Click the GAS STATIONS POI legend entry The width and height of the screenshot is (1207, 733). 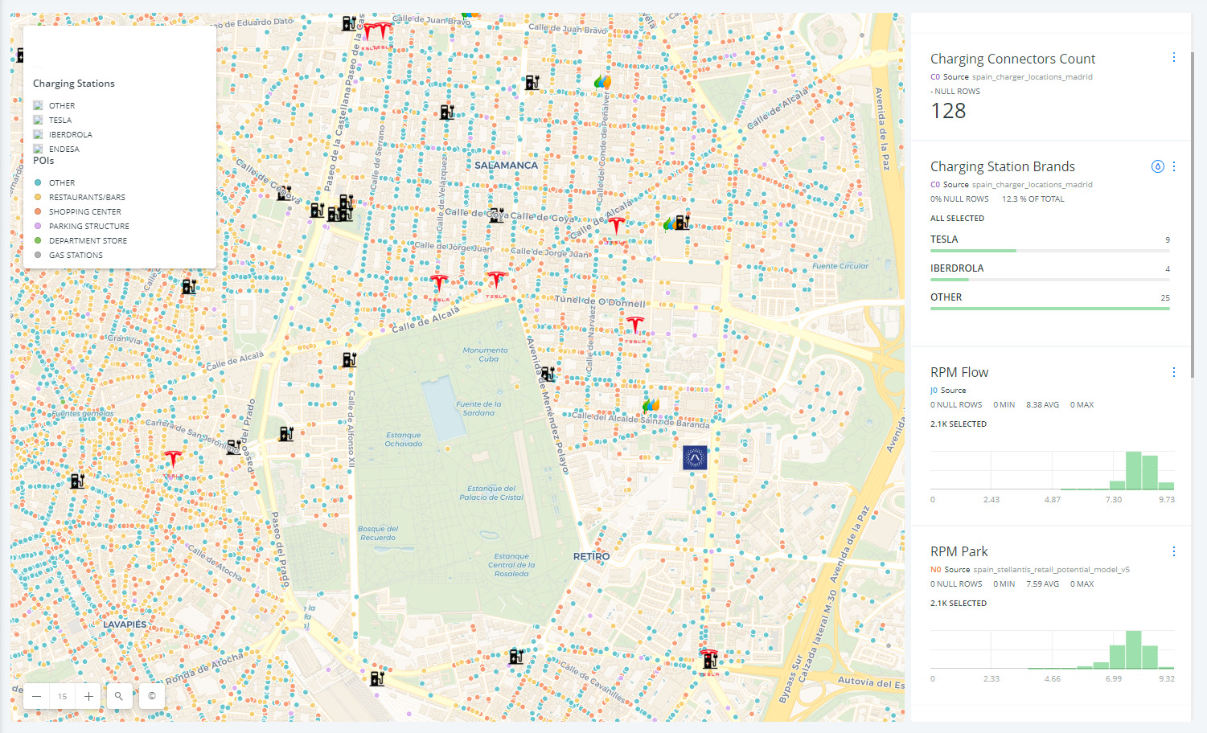(x=37, y=255)
